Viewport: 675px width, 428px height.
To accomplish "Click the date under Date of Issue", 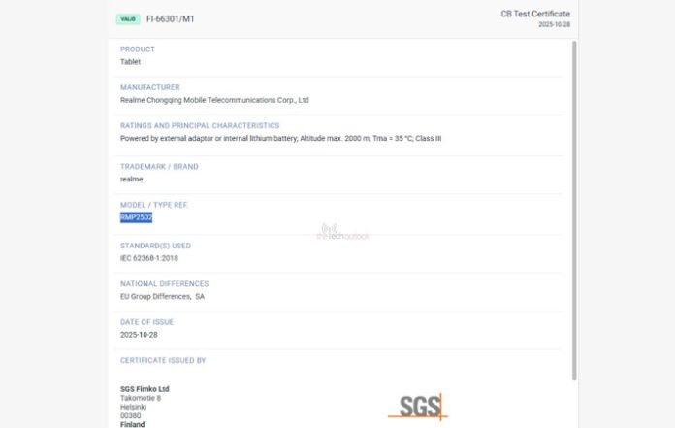I will (140, 335).
